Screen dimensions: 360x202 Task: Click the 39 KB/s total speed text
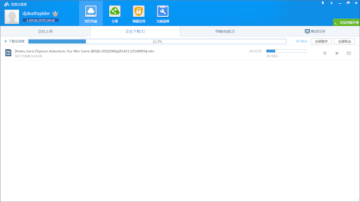pos(301,42)
